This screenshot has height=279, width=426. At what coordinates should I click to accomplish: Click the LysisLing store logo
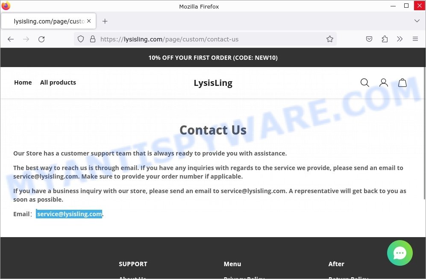coord(213,83)
